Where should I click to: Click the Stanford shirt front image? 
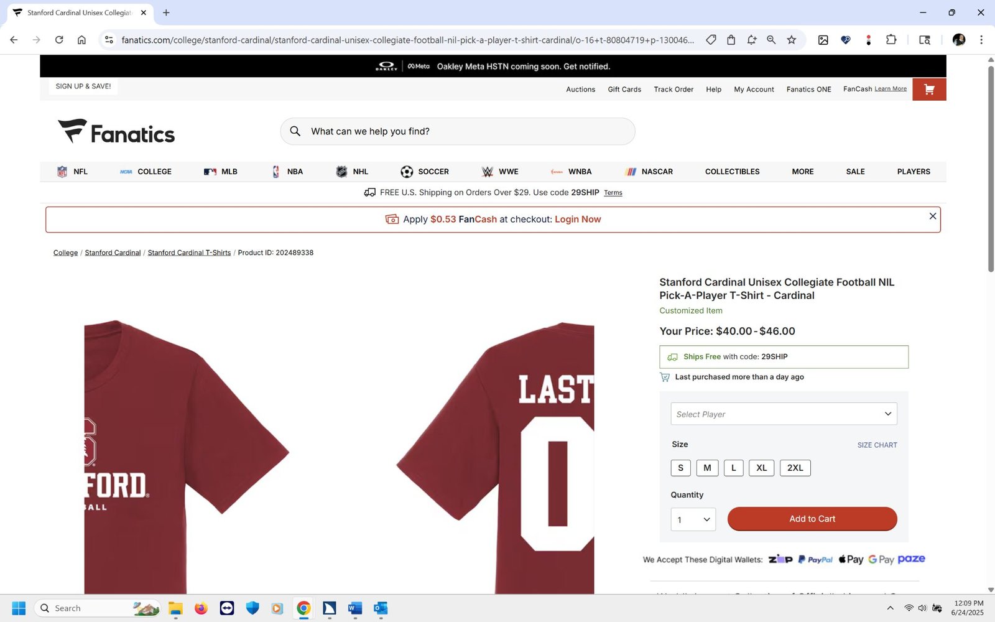coord(187,457)
